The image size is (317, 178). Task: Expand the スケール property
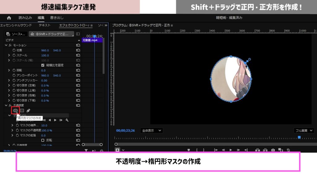click(9, 55)
